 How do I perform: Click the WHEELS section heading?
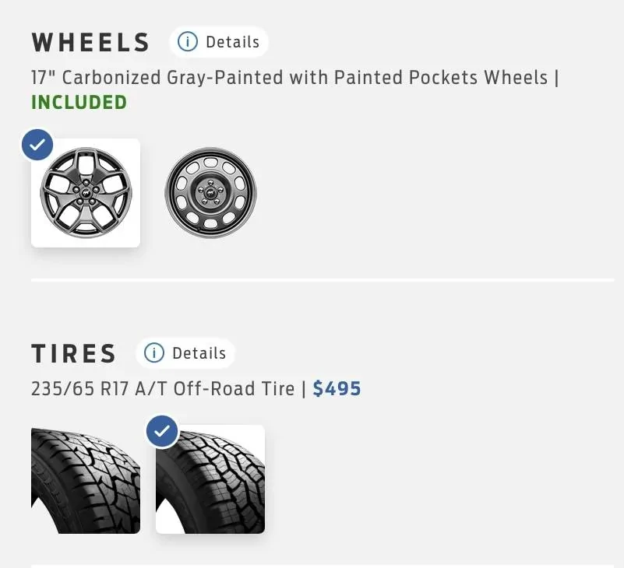coord(90,43)
